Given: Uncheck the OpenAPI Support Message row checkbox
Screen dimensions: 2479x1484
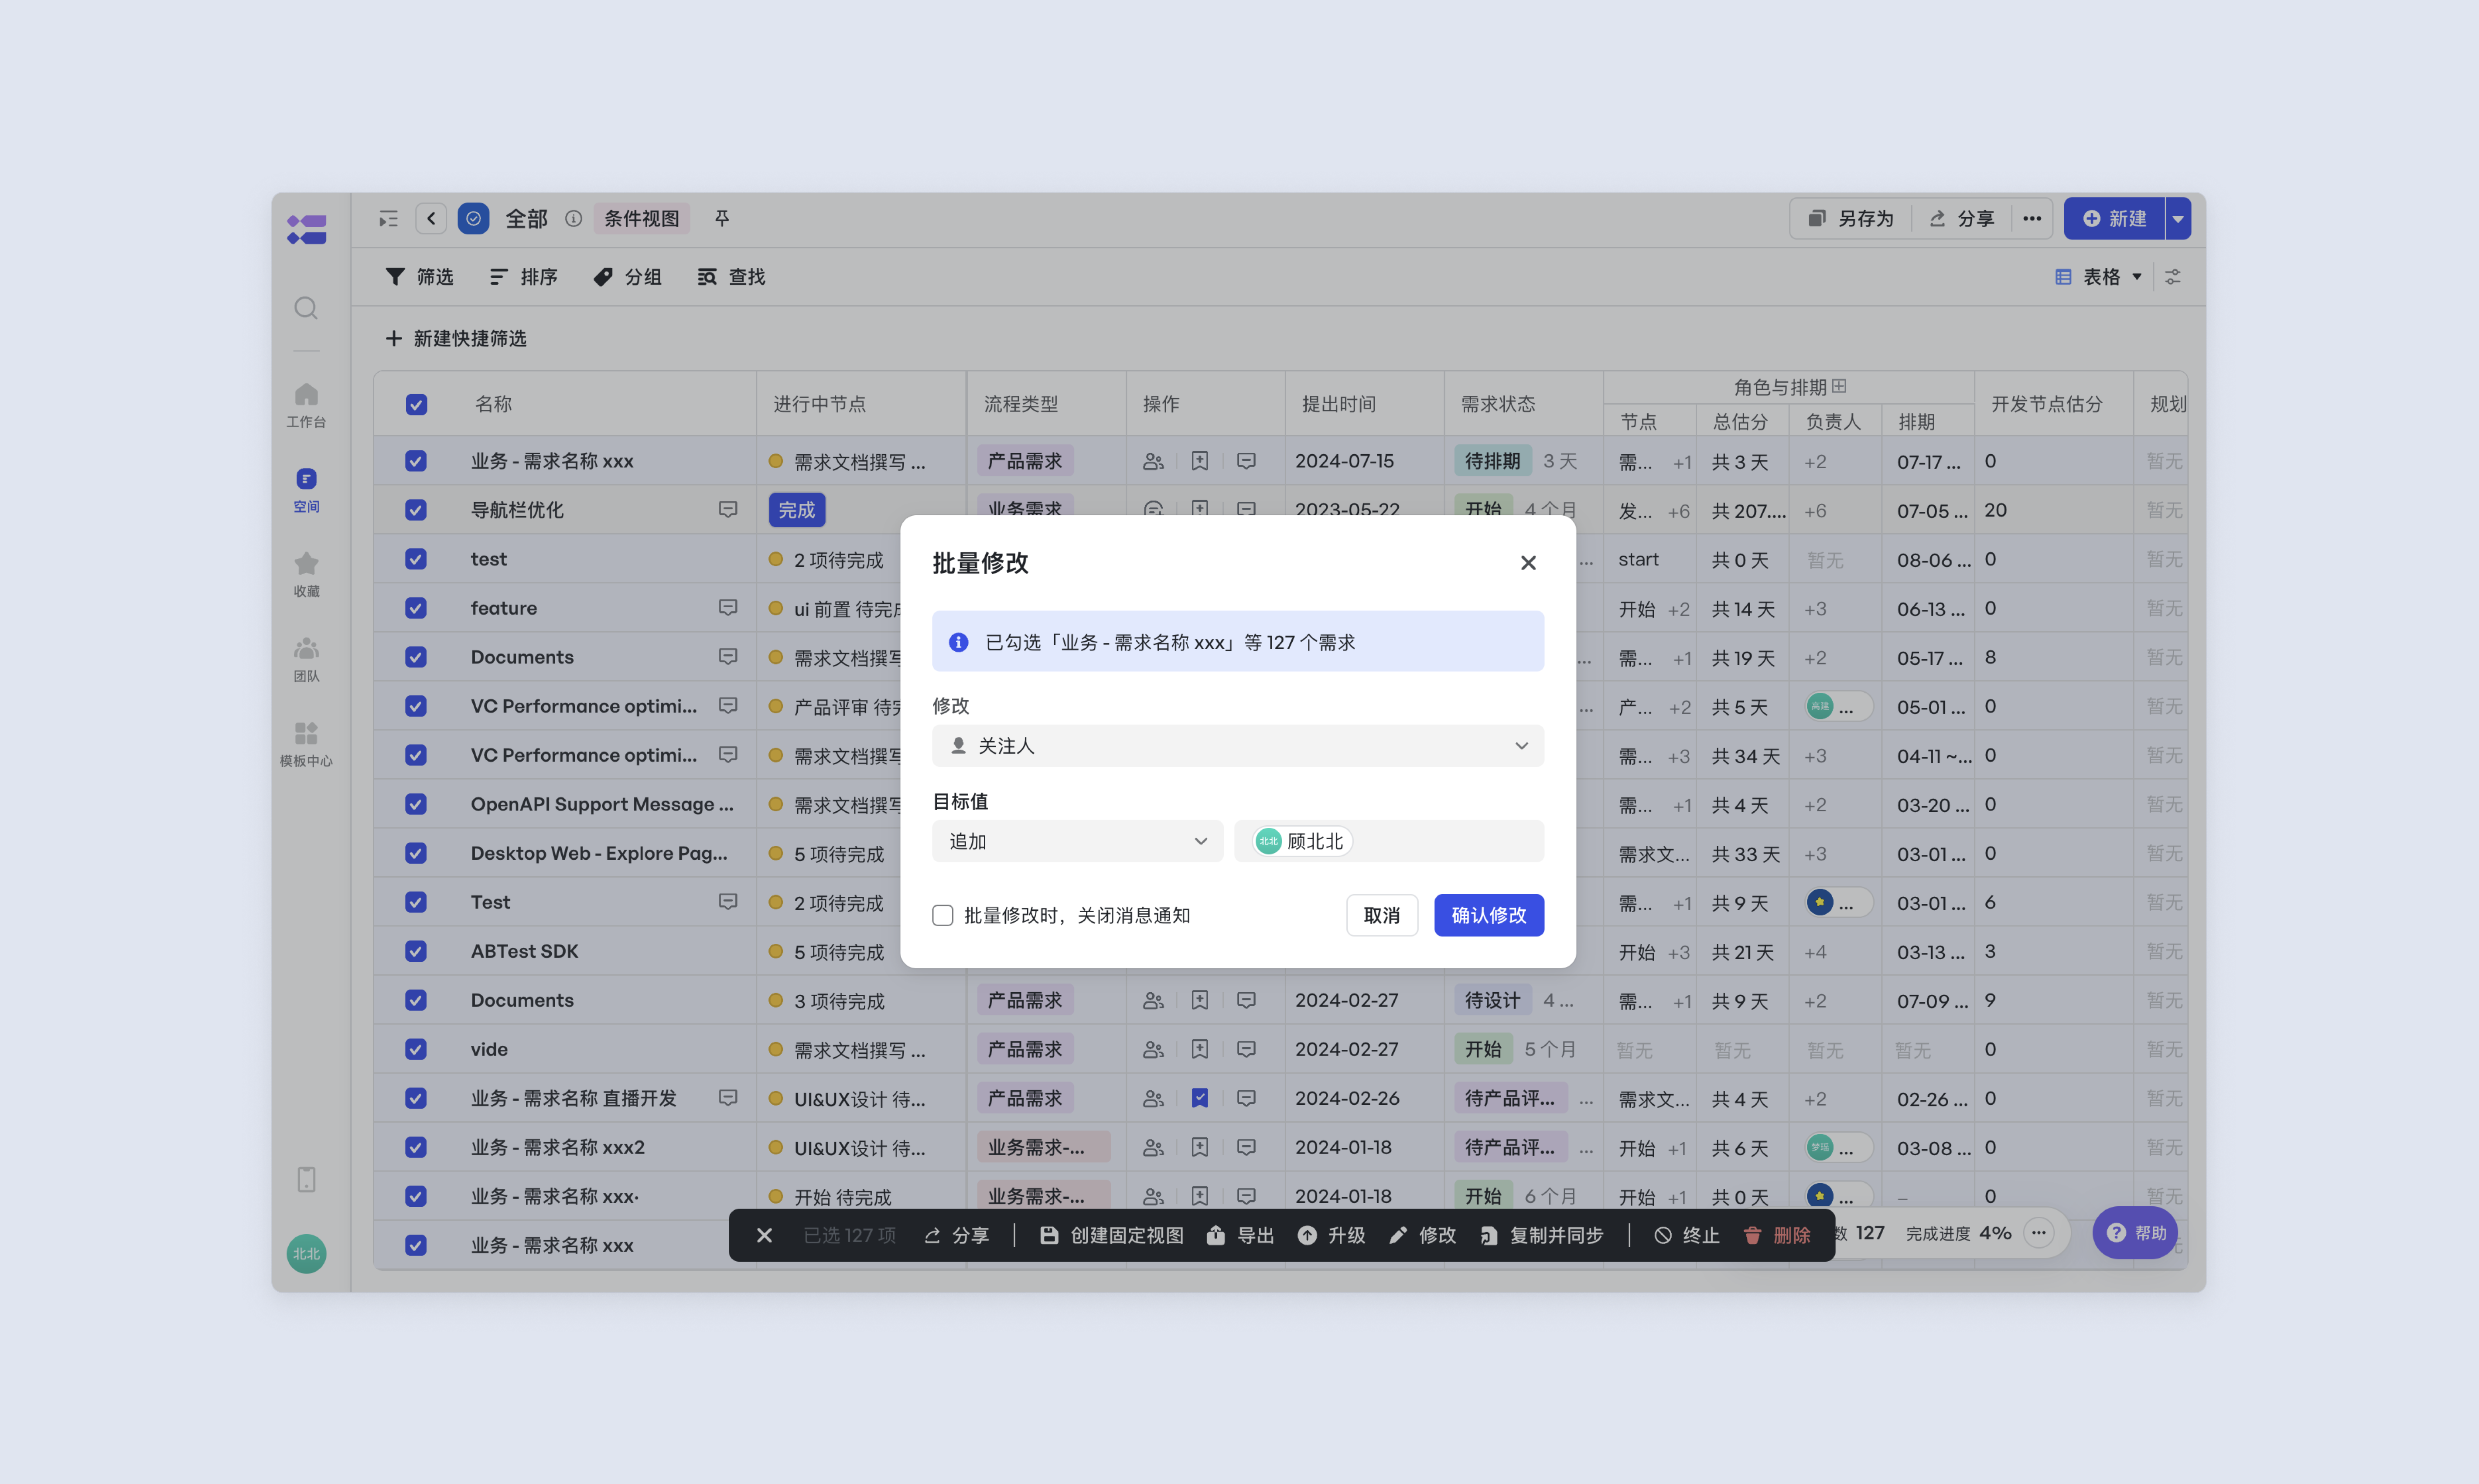Looking at the screenshot, I should [416, 804].
